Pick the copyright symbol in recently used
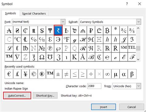Image resolution: width=146 pixels, height=112 pixels. point(34,74)
